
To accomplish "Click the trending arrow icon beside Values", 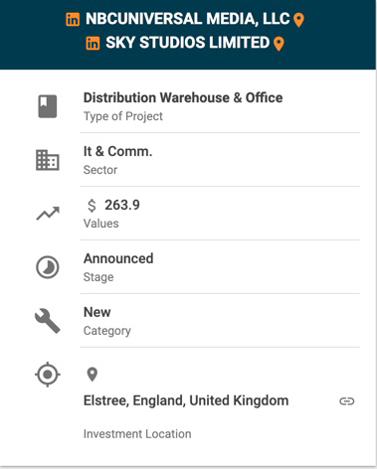I will pos(48,214).
